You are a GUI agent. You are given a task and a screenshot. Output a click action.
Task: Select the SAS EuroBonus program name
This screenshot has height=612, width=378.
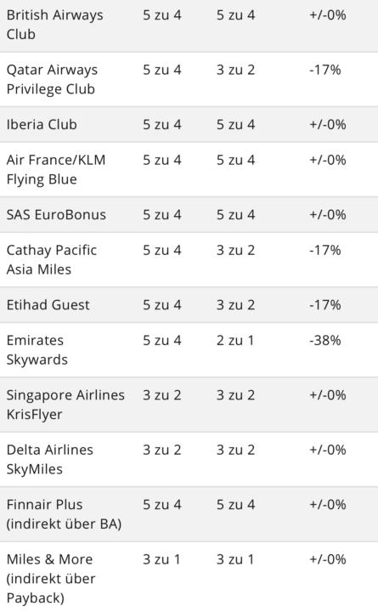pos(56,215)
